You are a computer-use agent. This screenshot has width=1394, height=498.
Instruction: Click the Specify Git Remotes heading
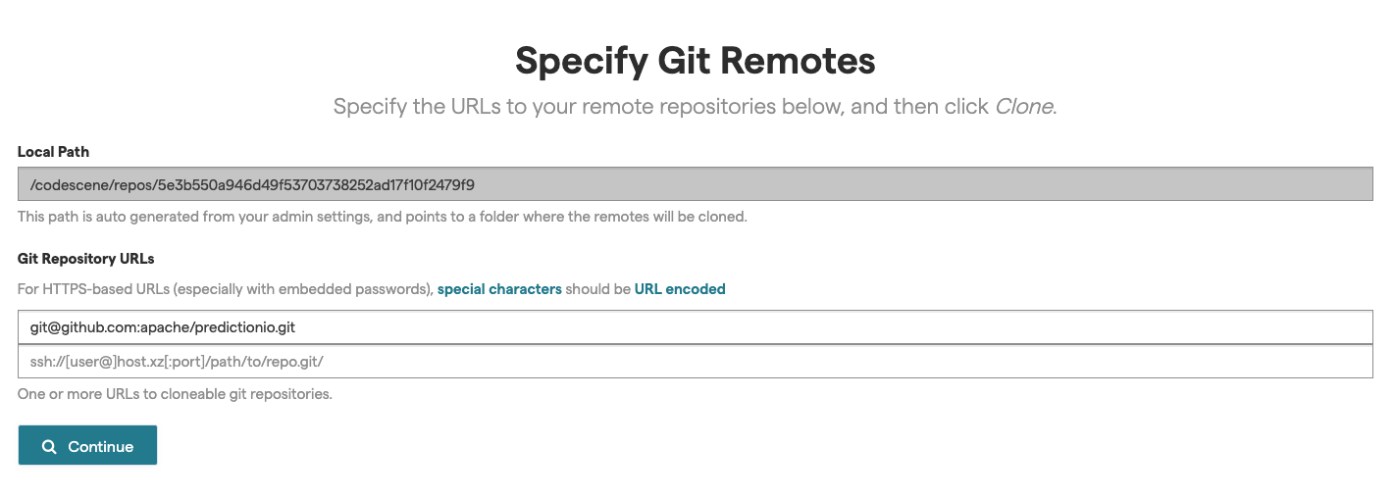pos(695,61)
